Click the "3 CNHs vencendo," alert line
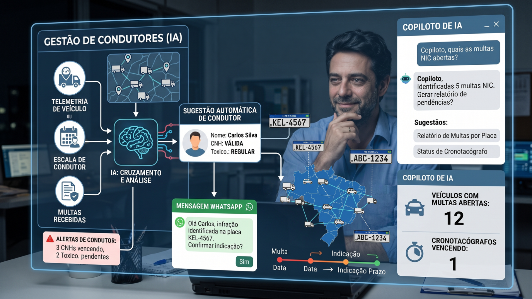 (x=80, y=248)
